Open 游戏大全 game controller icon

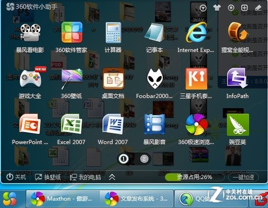pos(31,78)
